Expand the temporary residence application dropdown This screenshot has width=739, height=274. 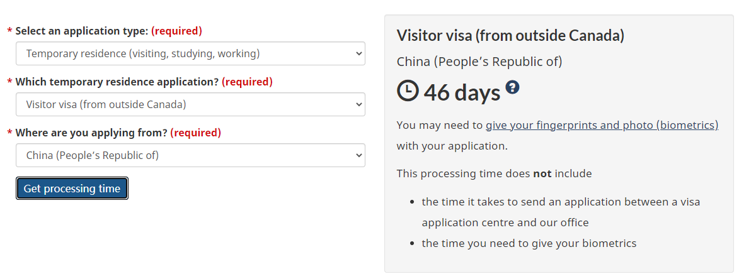[x=190, y=104]
